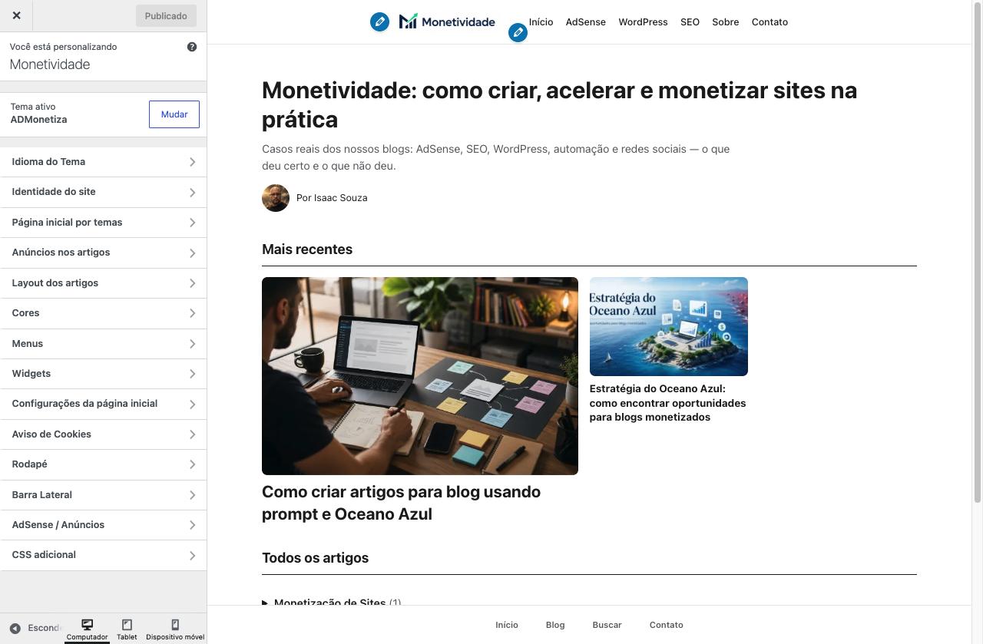983x644 pixels.
Task: Open AdSense in the top menu
Action: point(586,22)
